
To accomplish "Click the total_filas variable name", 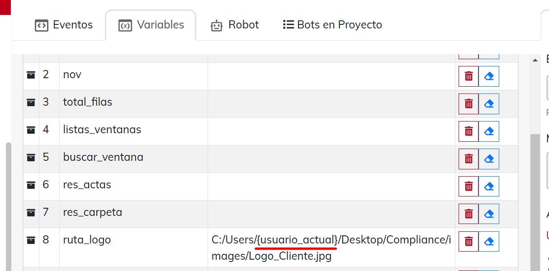I will (x=88, y=102).
